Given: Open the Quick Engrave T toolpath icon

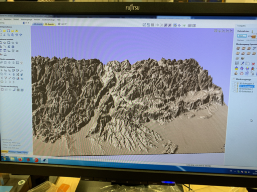Looking at the screenshot, I should click(x=254, y=48).
